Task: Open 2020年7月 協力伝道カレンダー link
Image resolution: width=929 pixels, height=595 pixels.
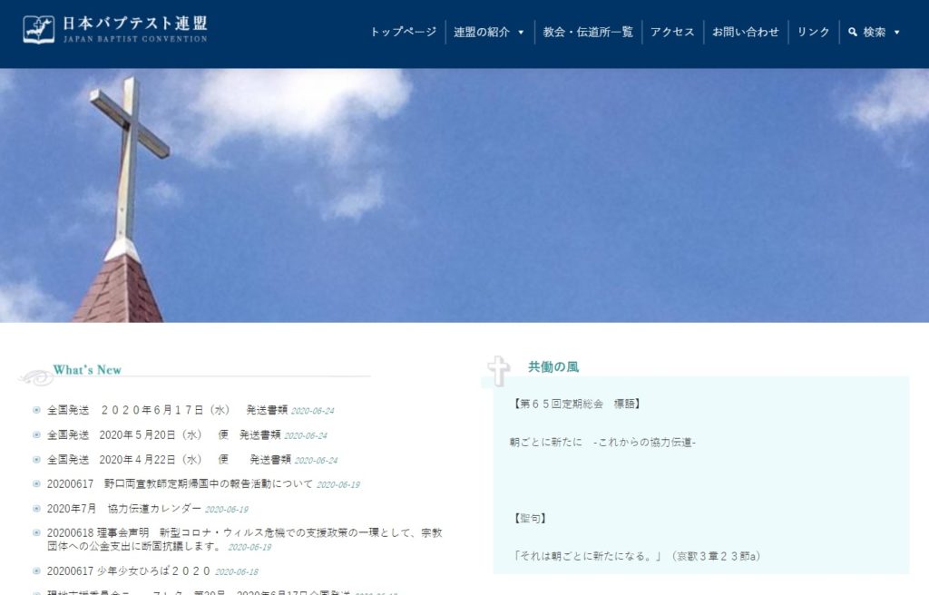Action: [124, 509]
